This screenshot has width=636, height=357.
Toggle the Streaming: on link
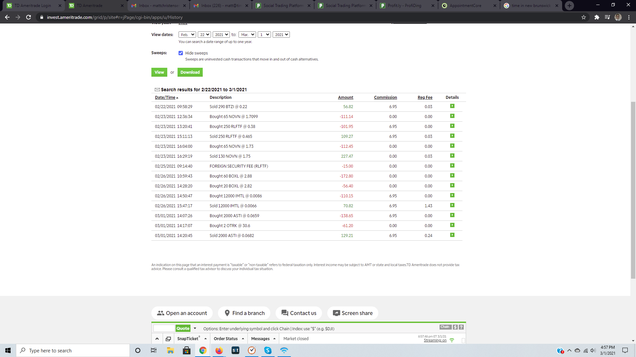(435, 340)
